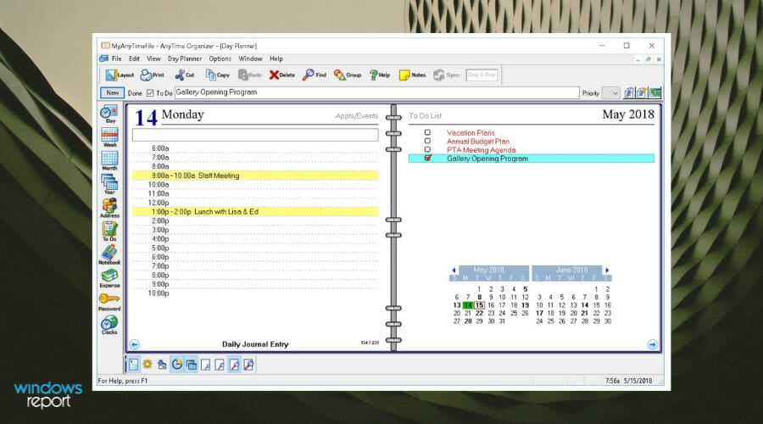Open the Address book sidebar icon

pos(109,208)
